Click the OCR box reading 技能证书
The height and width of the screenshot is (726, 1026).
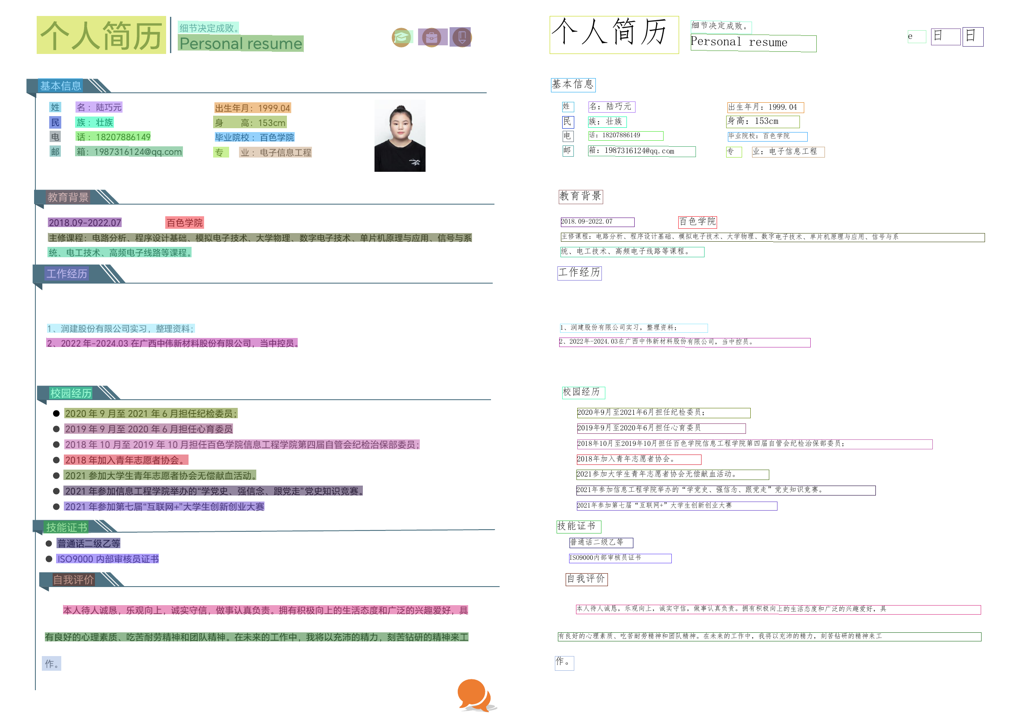(x=578, y=527)
